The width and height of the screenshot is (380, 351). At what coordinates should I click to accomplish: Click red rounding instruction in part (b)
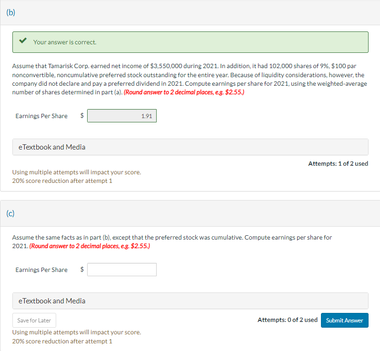[x=184, y=92]
